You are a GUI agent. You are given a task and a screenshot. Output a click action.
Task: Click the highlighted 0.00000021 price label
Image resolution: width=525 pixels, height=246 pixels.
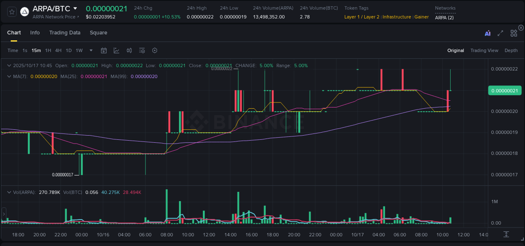tap(505, 90)
